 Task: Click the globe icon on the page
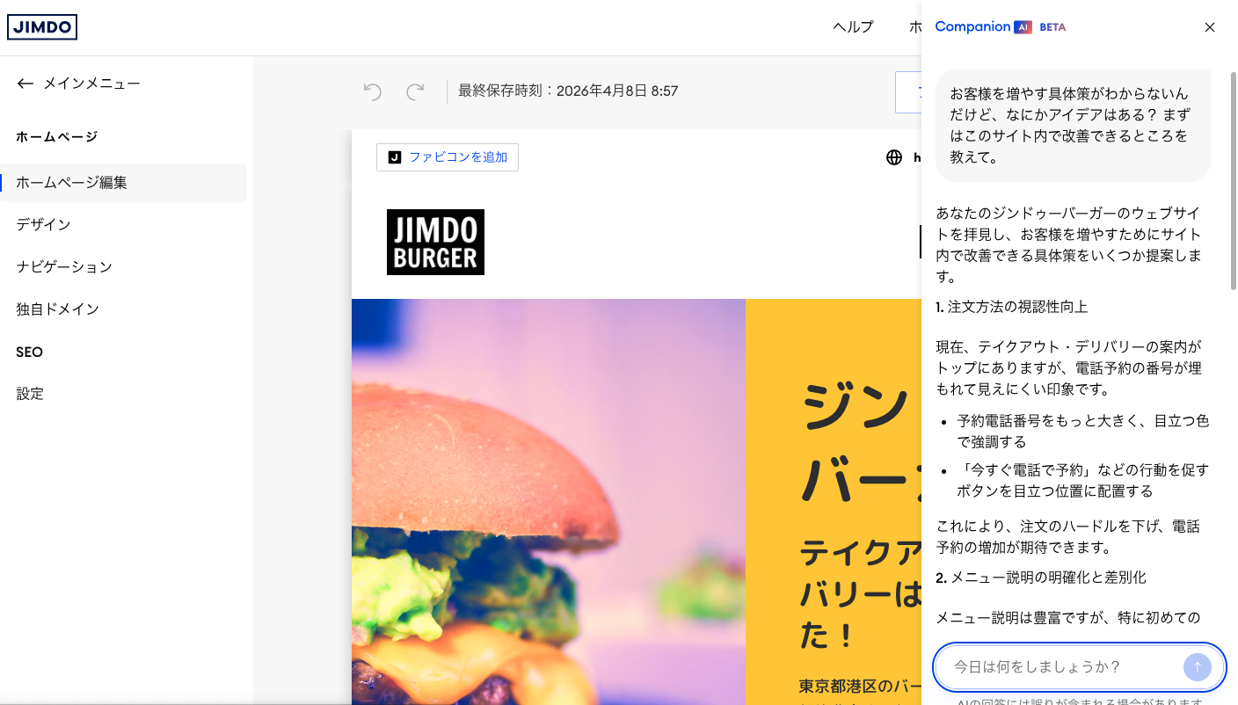894,157
